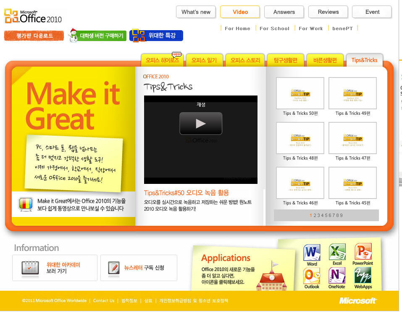The image size is (402, 315).
Task: Open the benePT link
Action: (342, 28)
